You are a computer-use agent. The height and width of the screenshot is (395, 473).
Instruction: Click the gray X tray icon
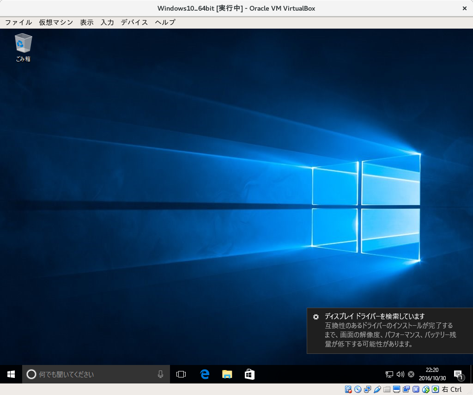[411, 374]
